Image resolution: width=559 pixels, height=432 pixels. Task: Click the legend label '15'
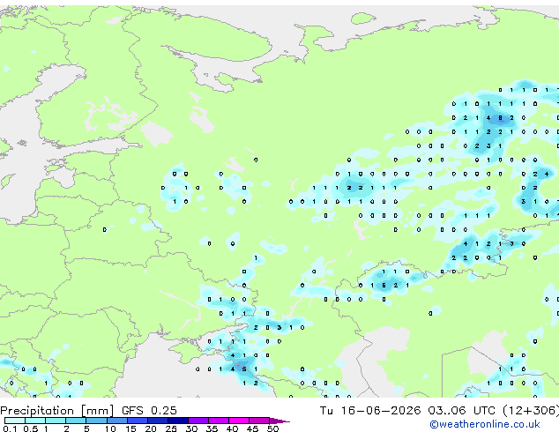pyautogui.click(x=130, y=428)
